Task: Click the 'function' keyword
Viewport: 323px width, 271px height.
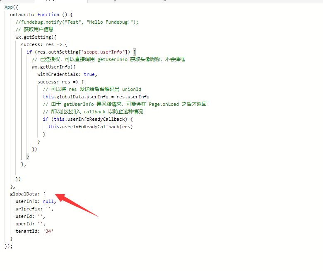Action: click(x=48, y=15)
